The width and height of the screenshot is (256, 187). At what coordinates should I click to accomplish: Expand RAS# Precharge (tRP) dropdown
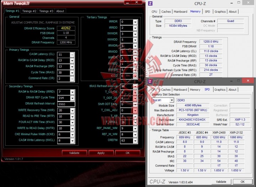pyautogui.click(x=72, y=67)
